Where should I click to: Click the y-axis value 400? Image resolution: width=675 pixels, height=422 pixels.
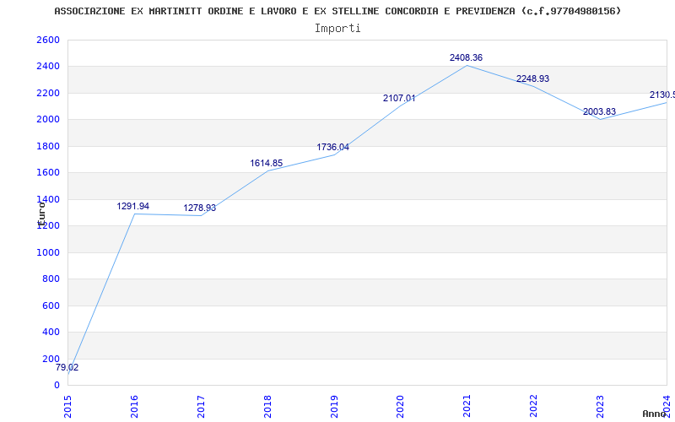(51, 333)
